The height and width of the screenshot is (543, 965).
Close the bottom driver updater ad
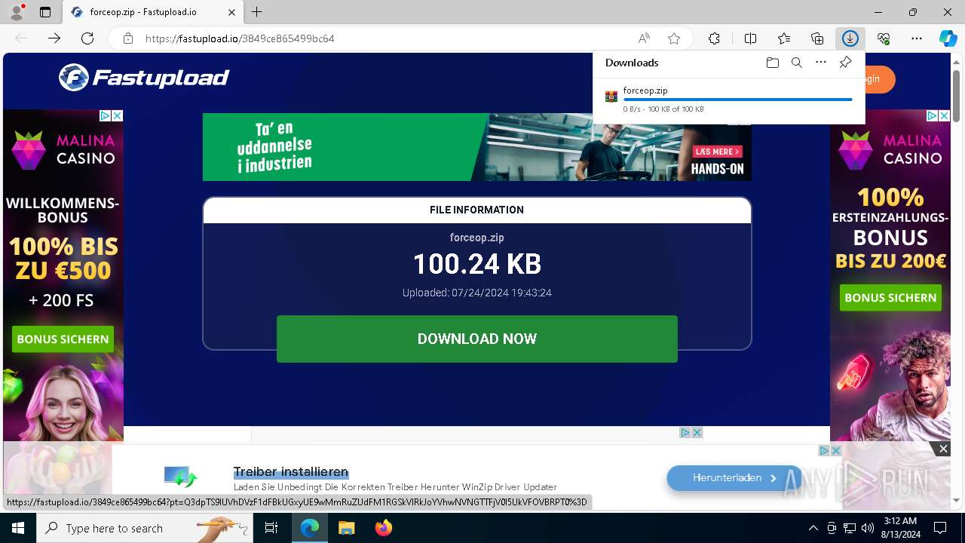click(x=835, y=450)
